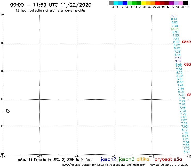Image resolution: width=191 pixels, height=167 pixels.
Task: Click the jason3 satellite legend label
Action: click(x=126, y=159)
